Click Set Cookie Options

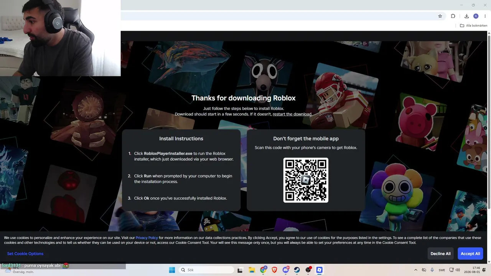(x=25, y=254)
